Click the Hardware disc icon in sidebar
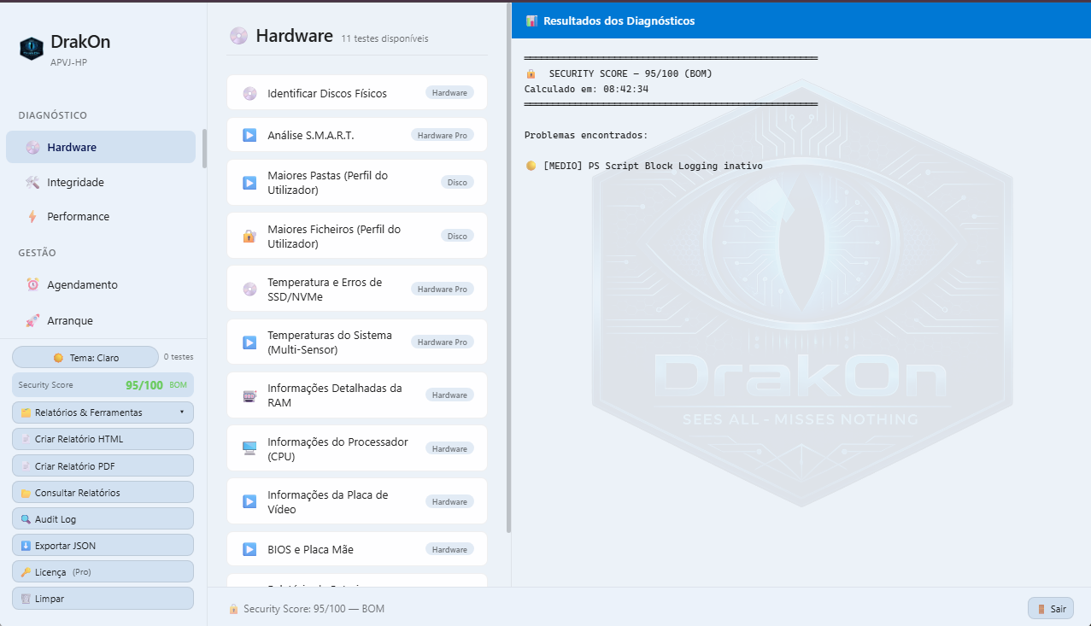This screenshot has height=626, width=1091. point(32,147)
